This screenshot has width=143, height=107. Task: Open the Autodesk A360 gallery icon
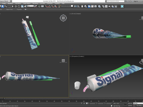pyautogui.click(x=116, y=6)
